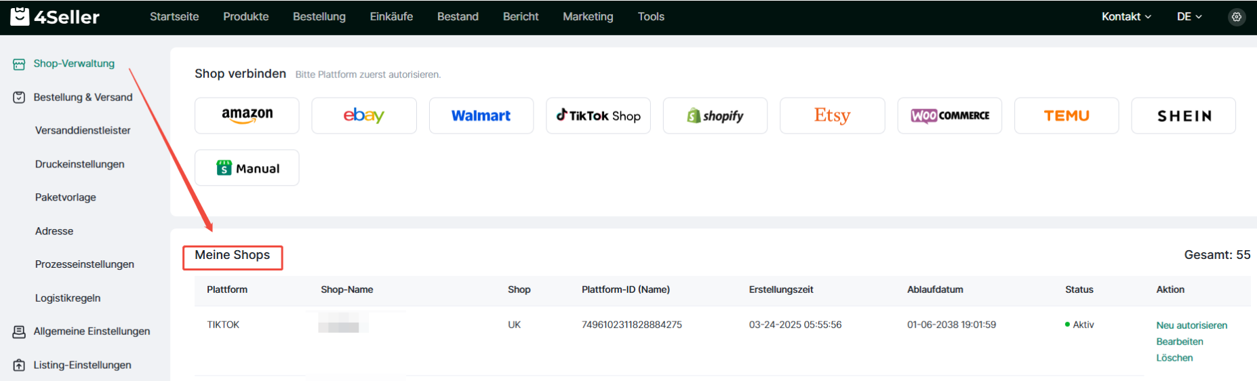Click the Erstellungszeit column header
The width and height of the screenshot is (1257, 381).
click(781, 289)
